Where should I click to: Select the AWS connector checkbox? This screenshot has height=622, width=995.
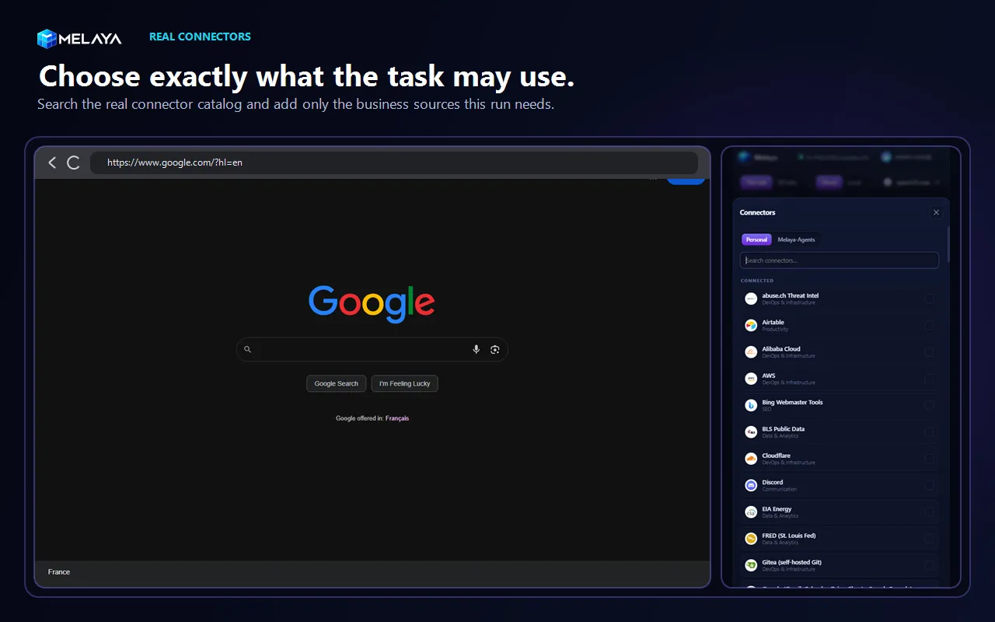point(929,379)
